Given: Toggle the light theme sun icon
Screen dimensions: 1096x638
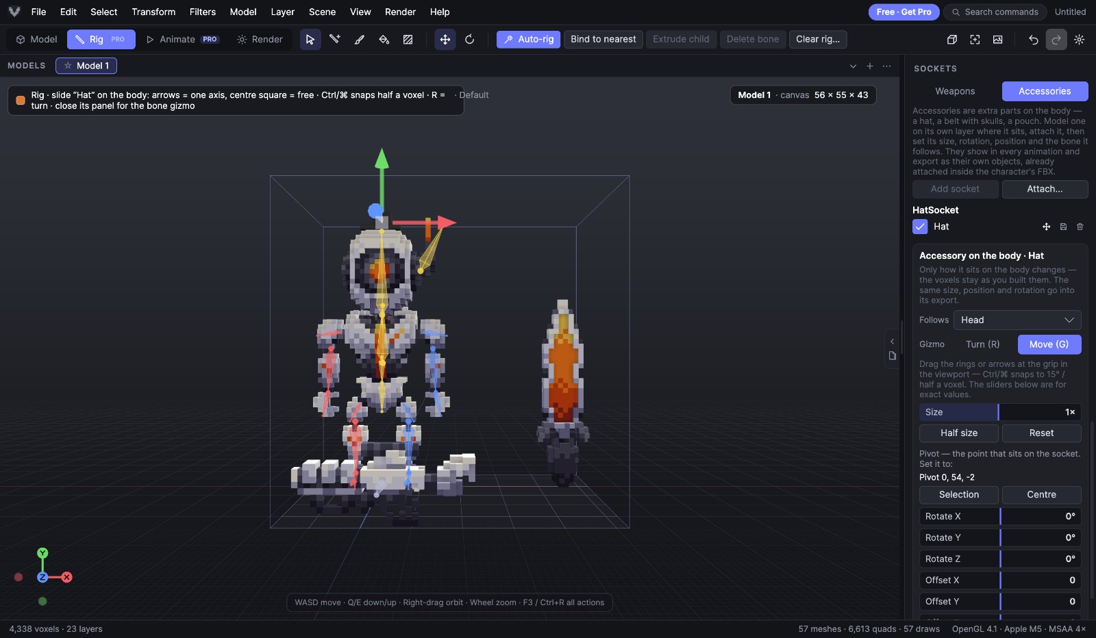Looking at the screenshot, I should [1080, 40].
